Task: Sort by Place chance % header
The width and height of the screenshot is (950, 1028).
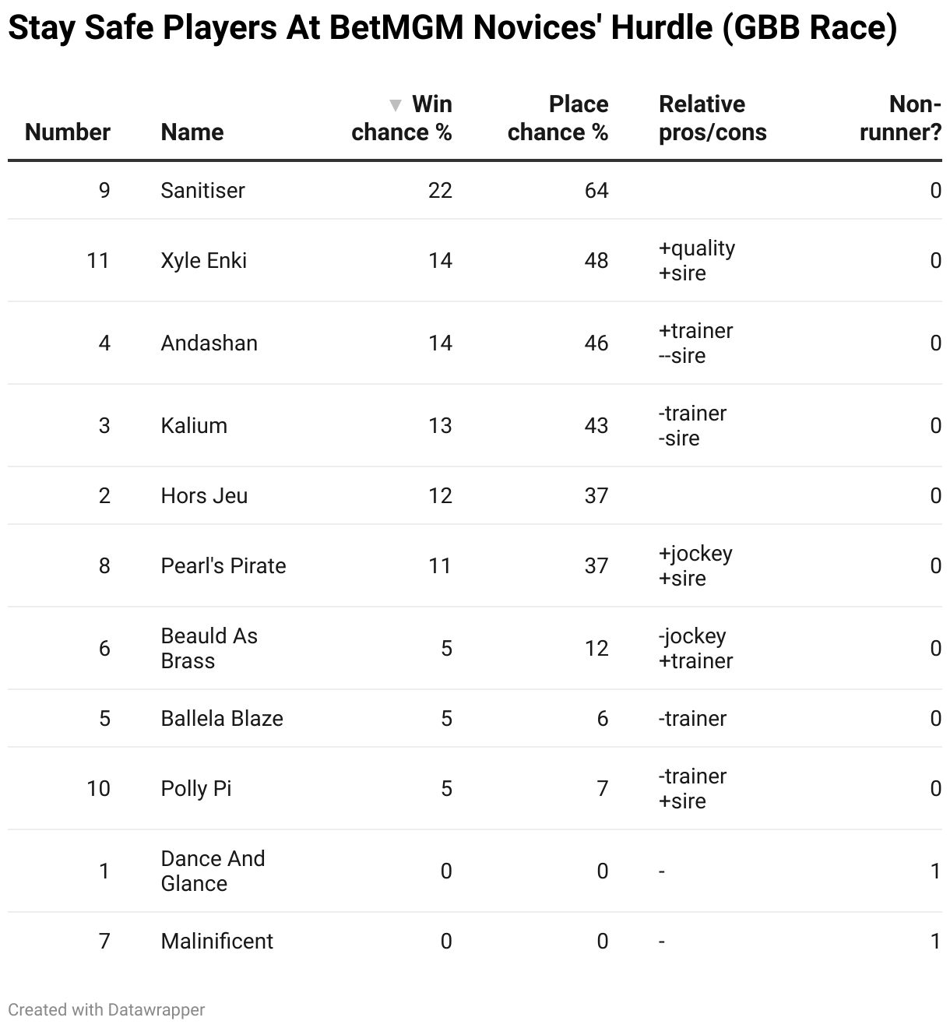Action: pyautogui.click(x=558, y=118)
